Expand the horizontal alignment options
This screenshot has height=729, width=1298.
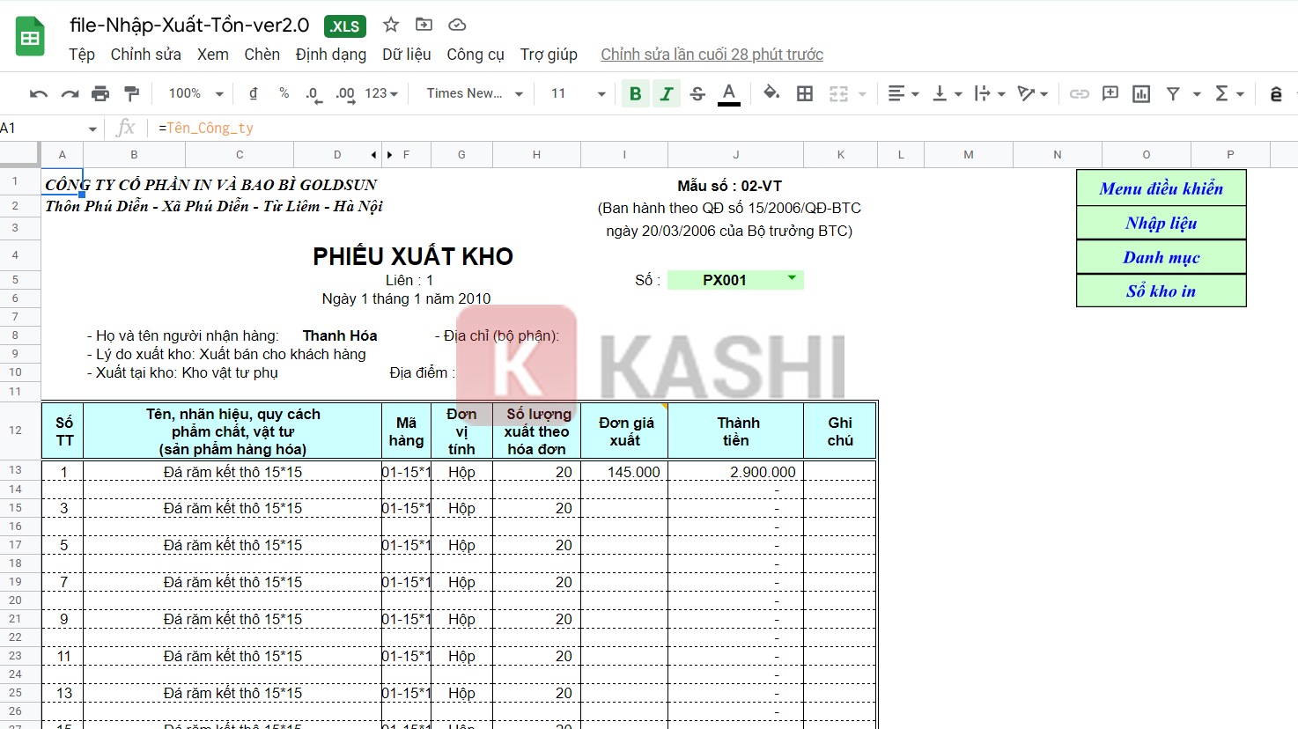pyautogui.click(x=914, y=92)
